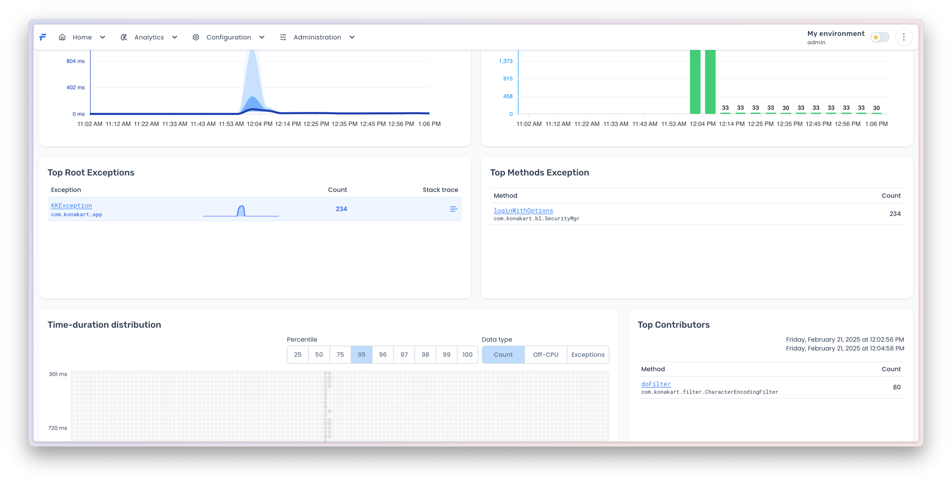
Task: Click the KKException sparkline chart
Action: [241, 211]
